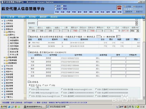
Task: Open 我的出票 in the tree
Action: [14, 52]
